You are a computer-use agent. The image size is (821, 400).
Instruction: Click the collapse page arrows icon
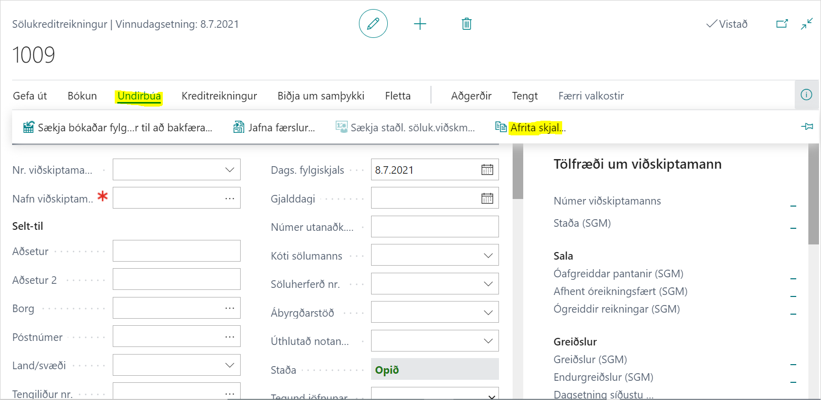pos(807,24)
